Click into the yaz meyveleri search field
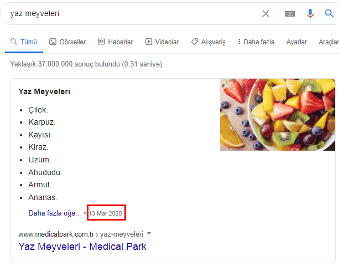The image size is (339, 266). [133, 14]
